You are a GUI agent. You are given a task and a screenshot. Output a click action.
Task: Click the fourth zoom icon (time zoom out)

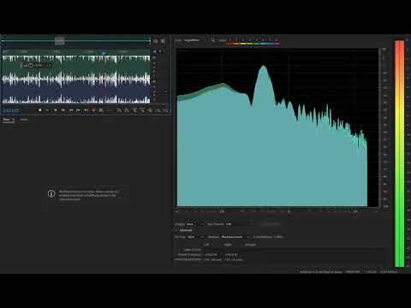(x=142, y=110)
